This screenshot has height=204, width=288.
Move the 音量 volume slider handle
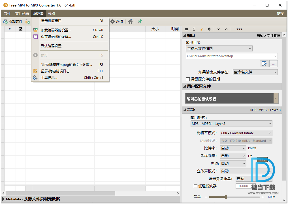tap(226, 197)
